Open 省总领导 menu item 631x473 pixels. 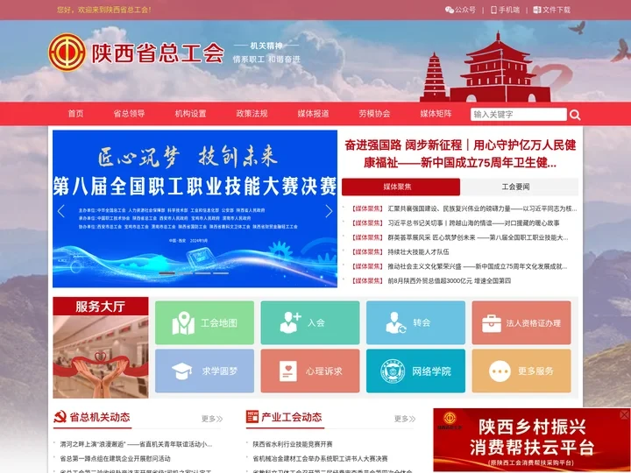pos(129,114)
